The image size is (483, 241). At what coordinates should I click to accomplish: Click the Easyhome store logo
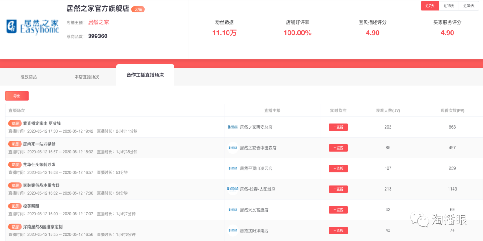click(x=33, y=26)
